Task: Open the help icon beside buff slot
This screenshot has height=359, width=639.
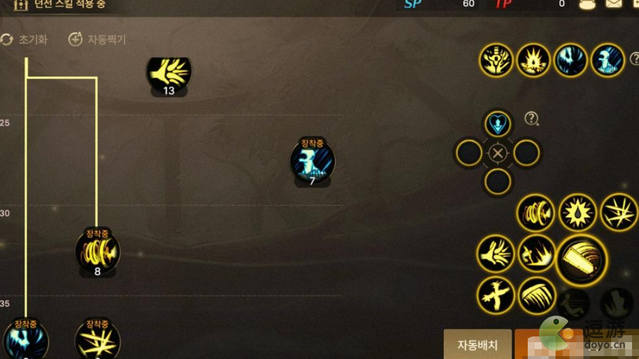Action: [x=531, y=119]
